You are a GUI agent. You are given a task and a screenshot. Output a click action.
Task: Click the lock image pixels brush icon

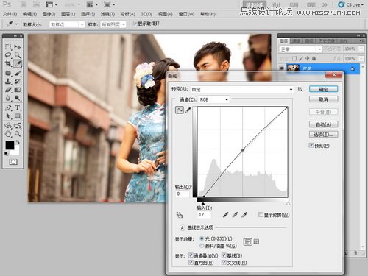tap(301, 59)
